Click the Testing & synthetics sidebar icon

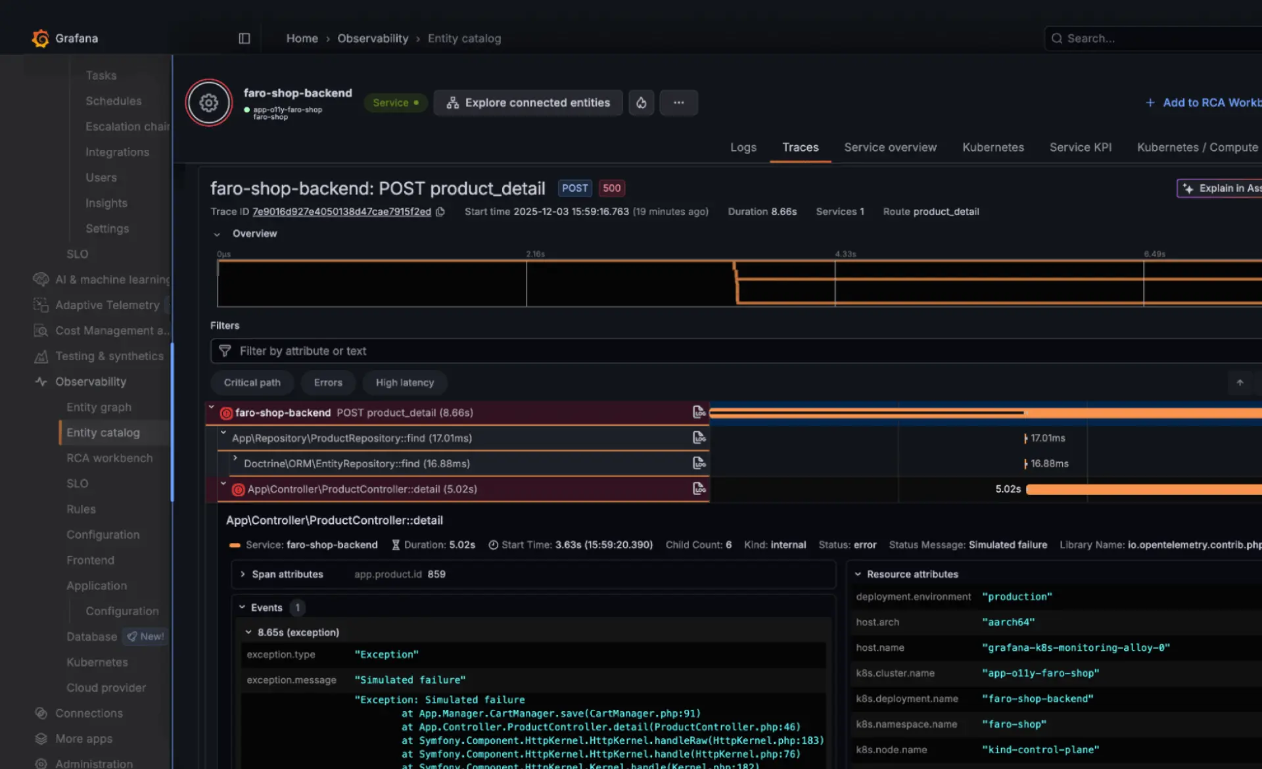(41, 356)
